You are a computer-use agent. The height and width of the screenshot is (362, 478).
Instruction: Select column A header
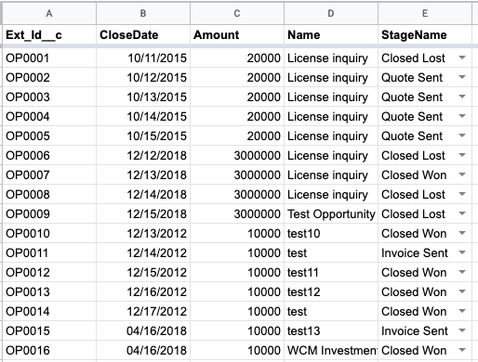(49, 13)
